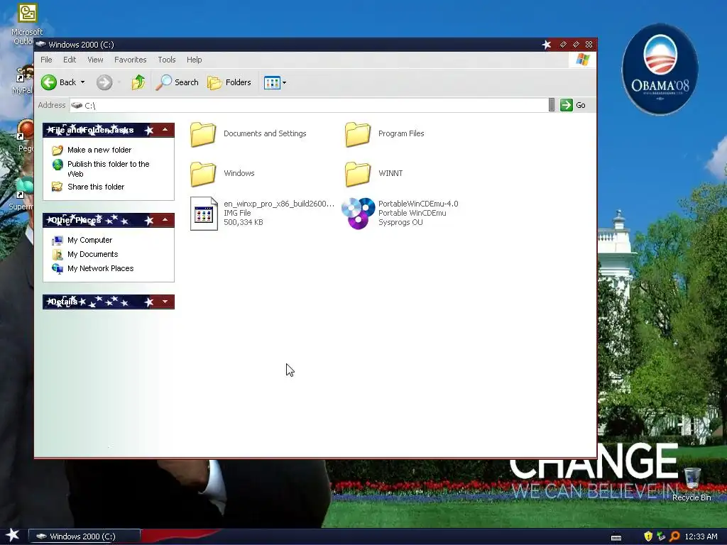Click the green Back arrow icon
This screenshot has height=545, width=727.
[49, 82]
